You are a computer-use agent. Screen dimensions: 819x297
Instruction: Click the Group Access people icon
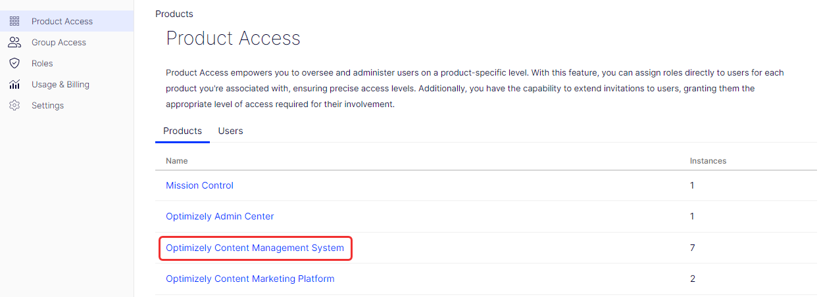click(x=14, y=42)
